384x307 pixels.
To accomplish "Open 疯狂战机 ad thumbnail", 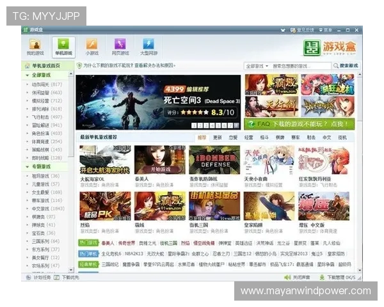I will 328,85.
